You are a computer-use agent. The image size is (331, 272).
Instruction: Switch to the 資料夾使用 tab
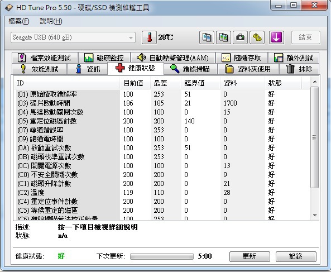coord(248,69)
